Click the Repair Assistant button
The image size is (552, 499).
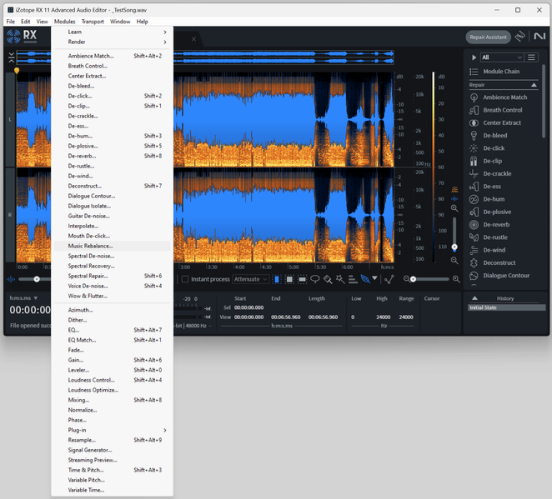click(x=488, y=37)
